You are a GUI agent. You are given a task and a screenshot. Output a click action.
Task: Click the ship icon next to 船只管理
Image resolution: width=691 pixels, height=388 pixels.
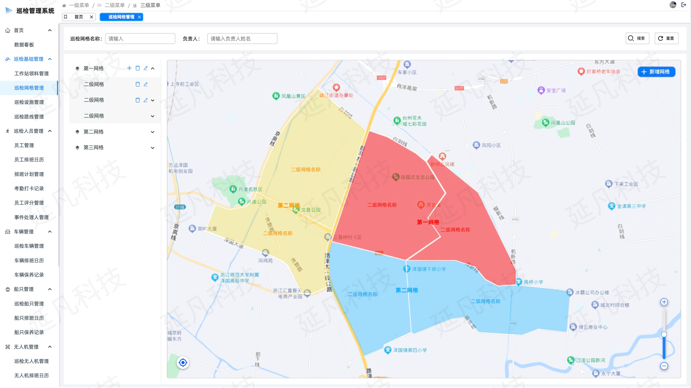point(7,289)
